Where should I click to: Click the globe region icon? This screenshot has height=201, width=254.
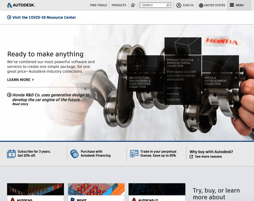coord(201,5)
